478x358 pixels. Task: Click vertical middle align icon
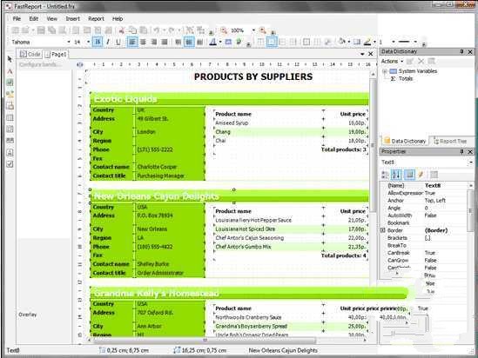coord(189,42)
